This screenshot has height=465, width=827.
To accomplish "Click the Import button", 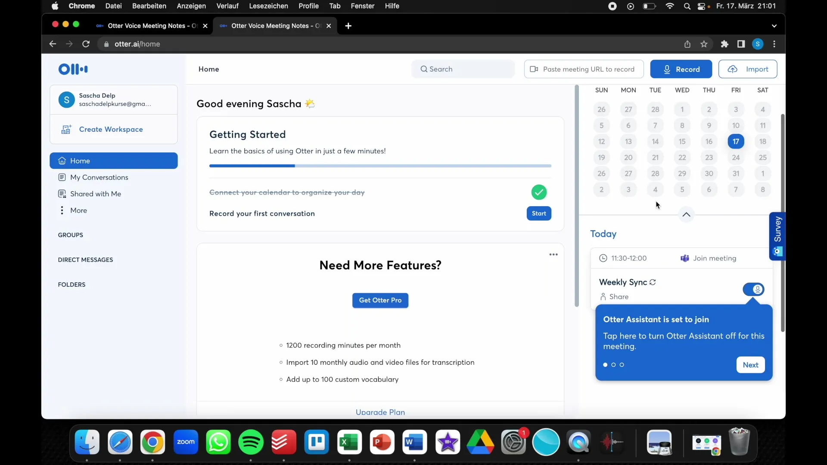I will (x=748, y=69).
